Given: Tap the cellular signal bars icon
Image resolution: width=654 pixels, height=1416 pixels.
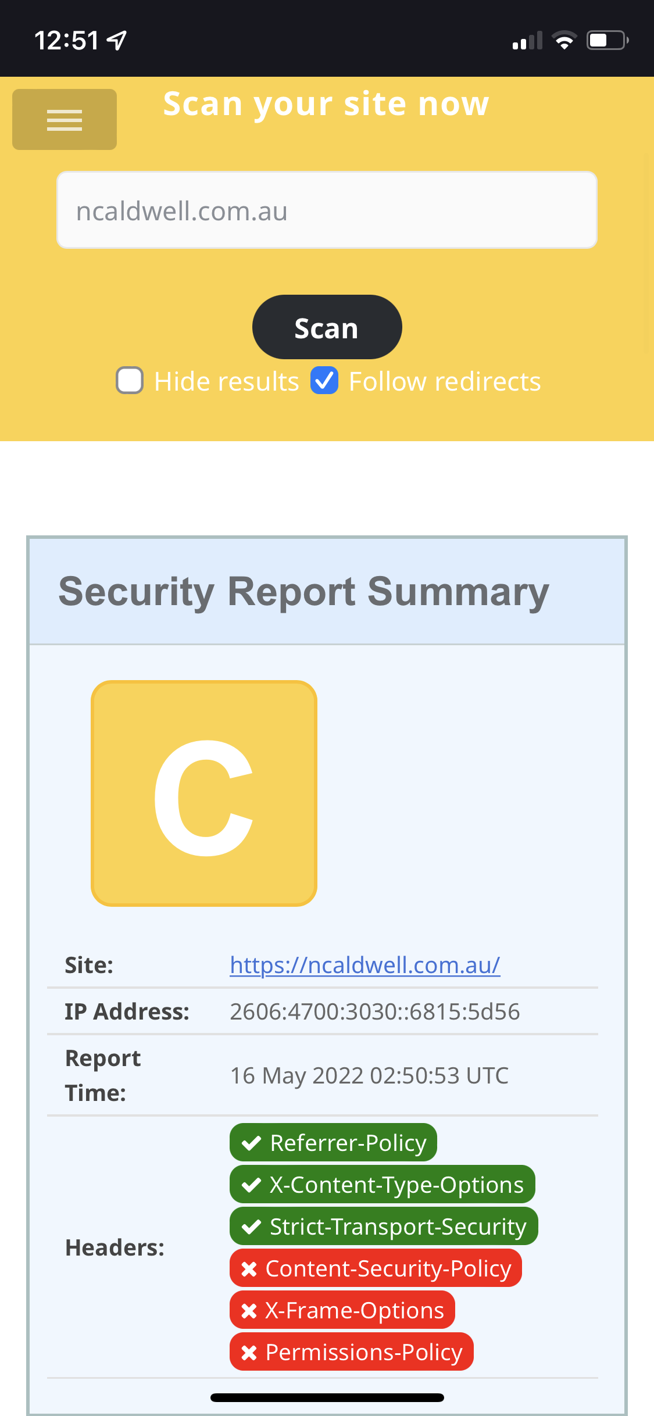Looking at the screenshot, I should pos(527,41).
